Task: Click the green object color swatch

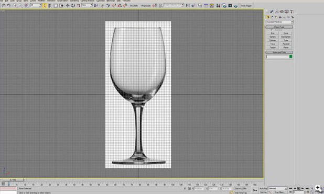Action: pyautogui.click(x=291, y=56)
